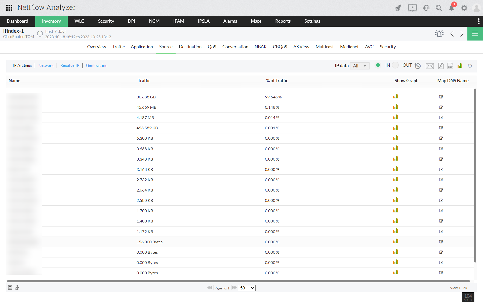
Task: Click the alarm bell notification icon
Action: click(x=452, y=8)
